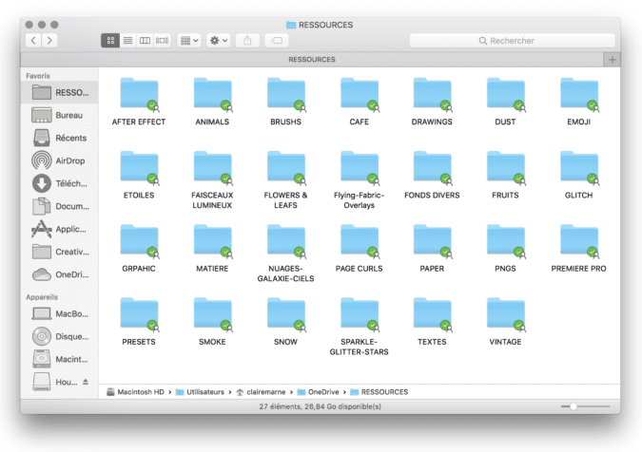This screenshot has width=642, height=452.
Task: Select the FONDS DIVERS folder
Action: point(432,176)
